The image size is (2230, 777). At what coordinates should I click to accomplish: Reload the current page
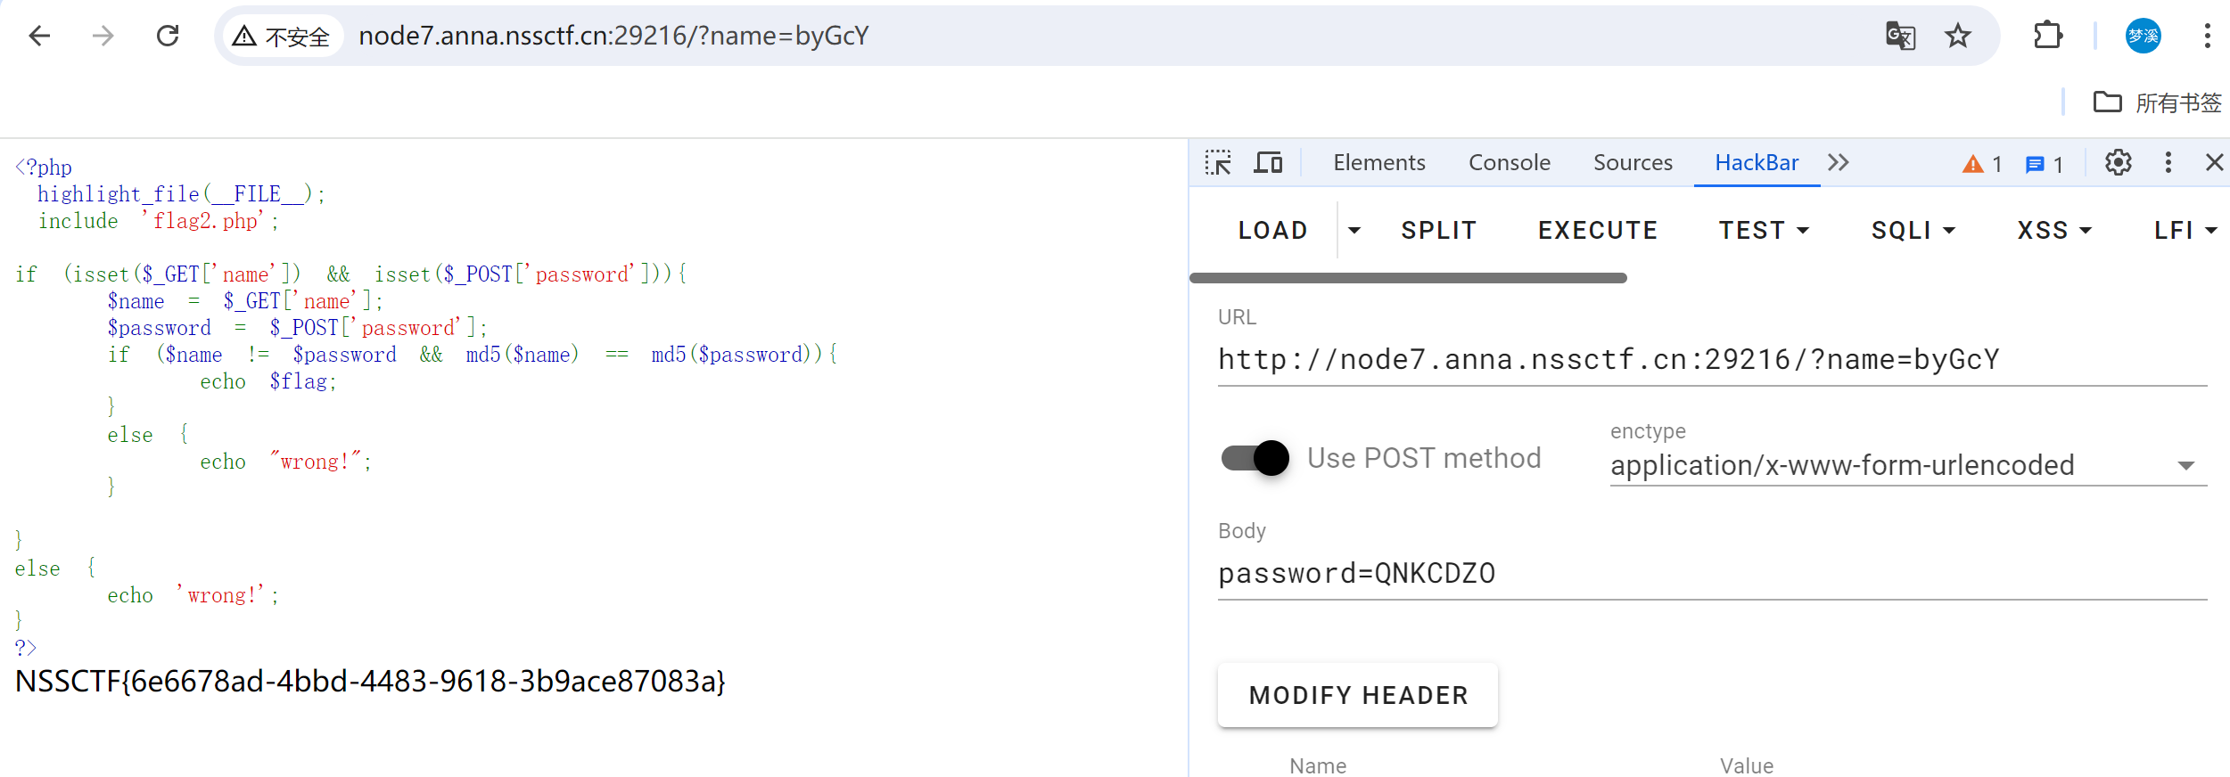(168, 36)
